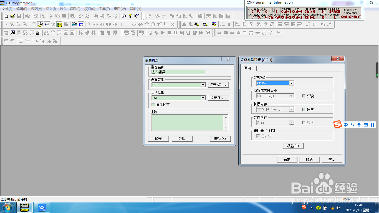The width and height of the screenshot is (379, 213).
Task: Click the WPS taskbar icon
Action: [x=42, y=207]
